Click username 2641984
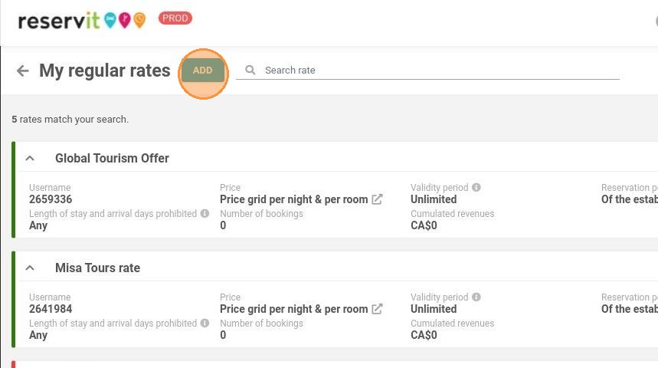Screen dimensions: 658x368 [x=51, y=309]
